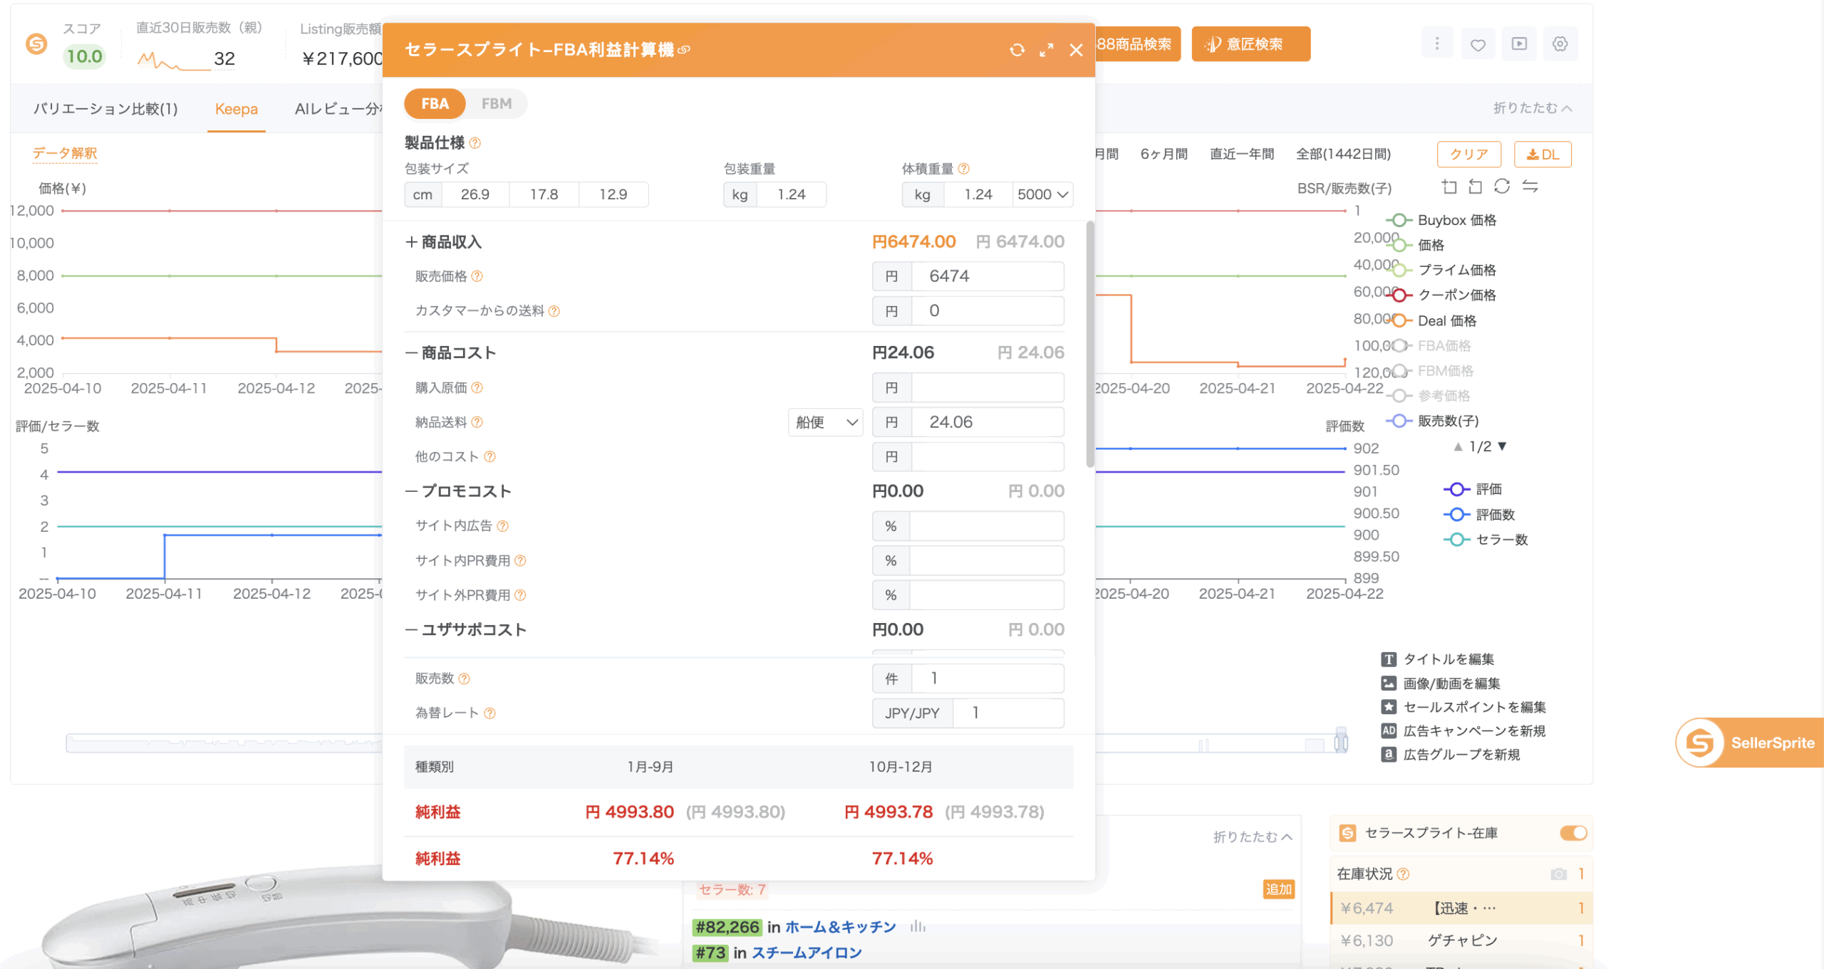Open the 船便 shipping method dropdown

pos(825,422)
